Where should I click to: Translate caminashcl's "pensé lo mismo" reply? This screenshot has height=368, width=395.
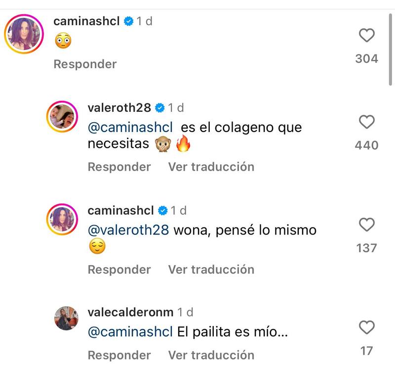pos(211,270)
